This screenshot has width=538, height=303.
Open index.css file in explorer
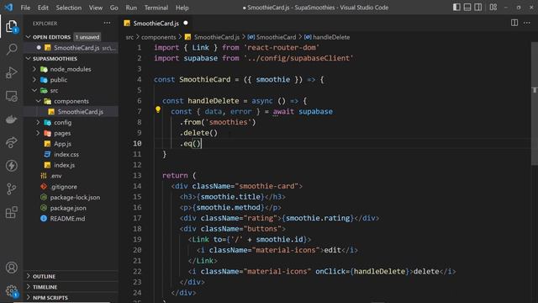66,154
